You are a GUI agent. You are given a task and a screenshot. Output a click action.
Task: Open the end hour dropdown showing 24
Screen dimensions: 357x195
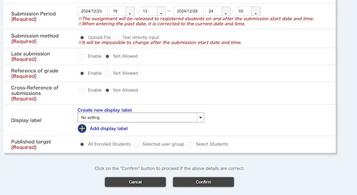tap(218, 11)
